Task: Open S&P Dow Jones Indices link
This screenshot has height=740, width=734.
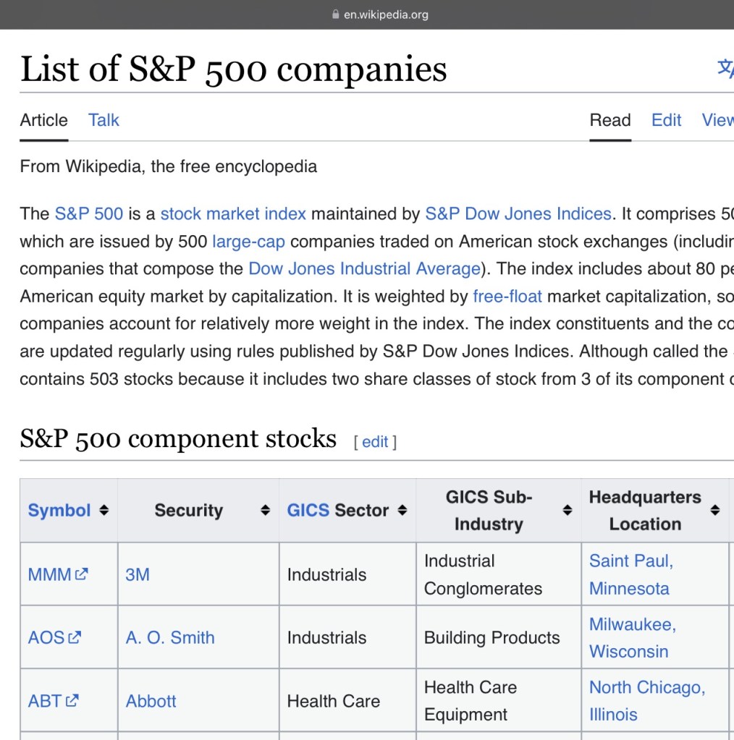Action: point(518,214)
